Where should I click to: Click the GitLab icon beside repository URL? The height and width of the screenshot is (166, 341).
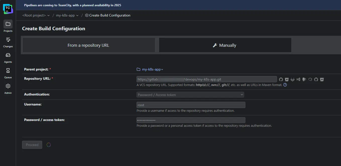coord(293,79)
